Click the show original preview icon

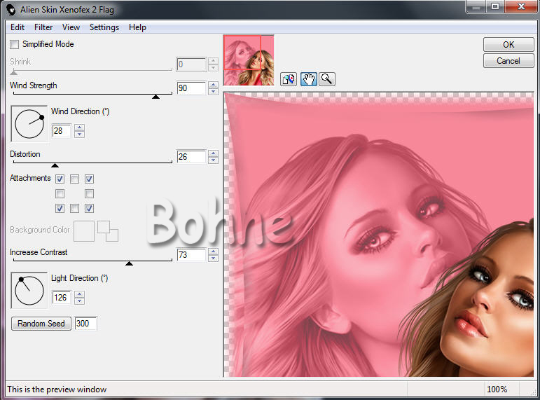pos(289,79)
